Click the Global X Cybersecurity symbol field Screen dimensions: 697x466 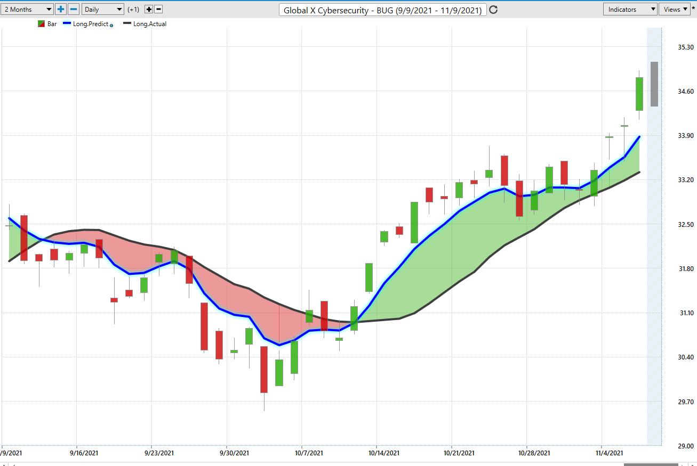point(382,10)
